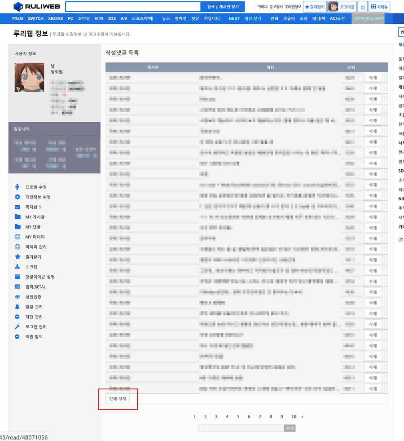Switch to the SWITCH tab
The height and width of the screenshot is (441, 404).
tap(35, 18)
